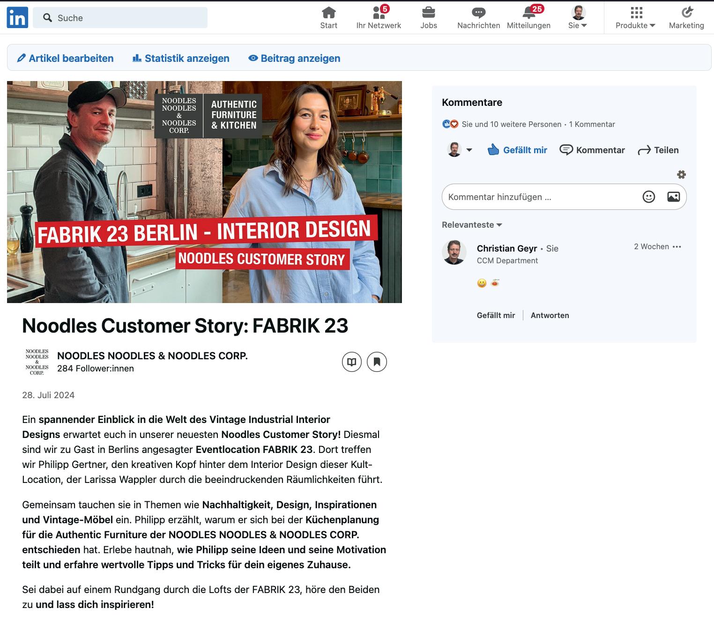The width and height of the screenshot is (714, 623).
Task: Save article with bookmark icon
Action: [377, 362]
